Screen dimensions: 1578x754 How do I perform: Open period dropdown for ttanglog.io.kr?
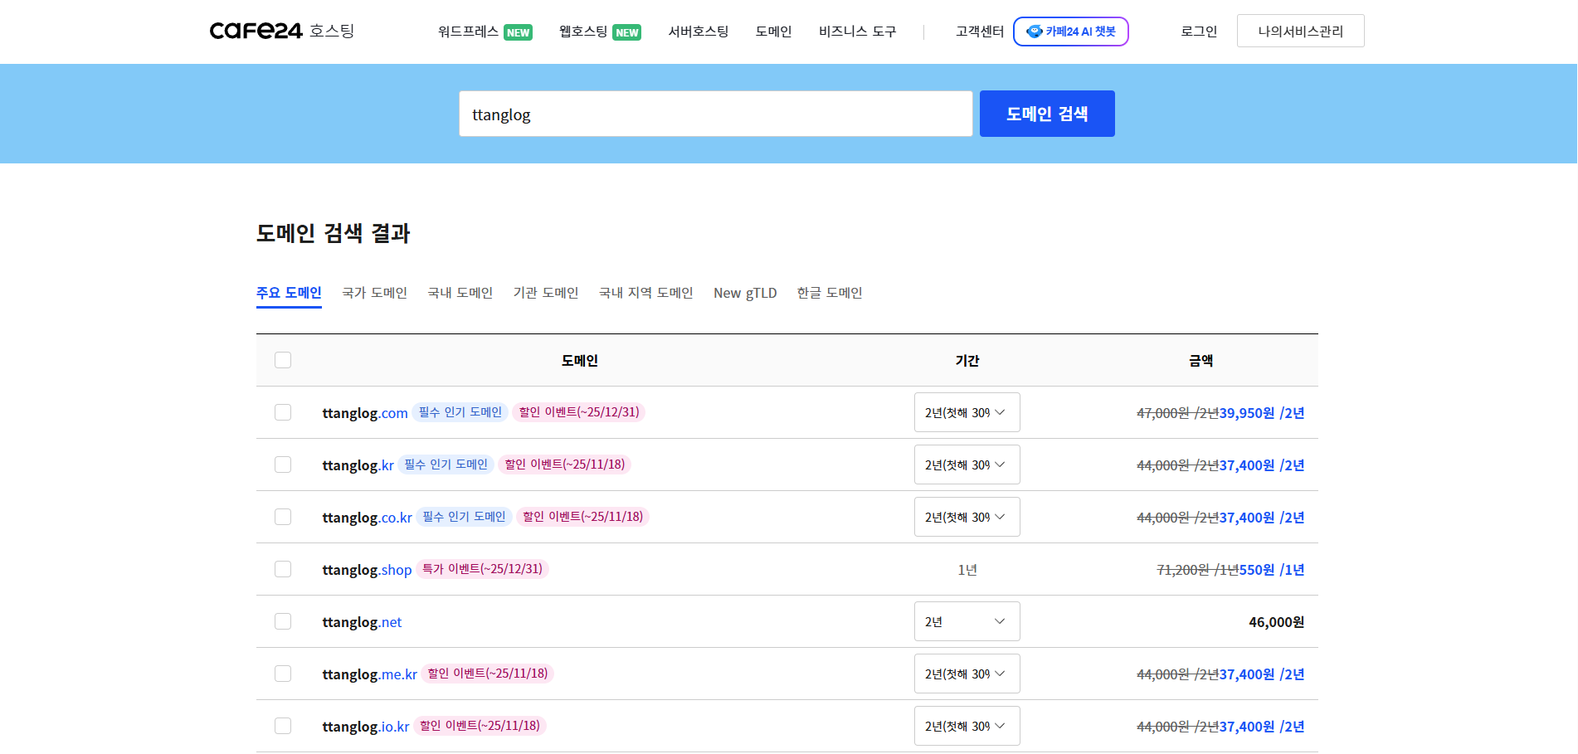point(967,726)
